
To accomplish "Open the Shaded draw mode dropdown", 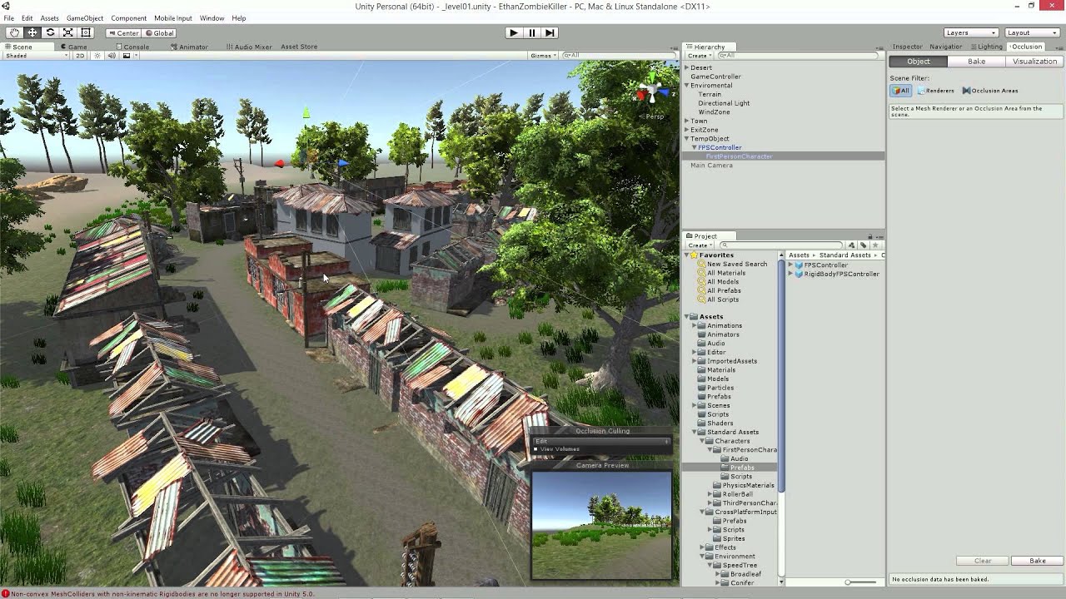I will pyautogui.click(x=35, y=56).
